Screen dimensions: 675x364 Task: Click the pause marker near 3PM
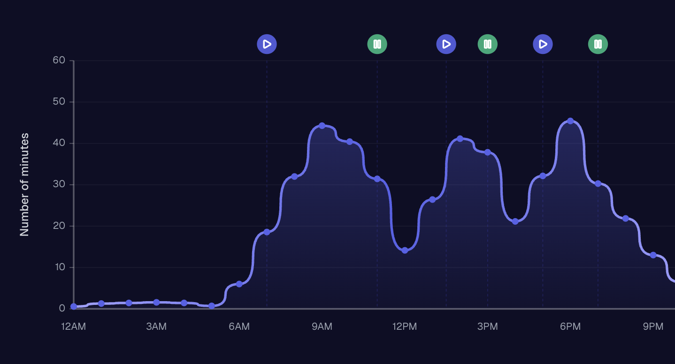[x=488, y=44]
